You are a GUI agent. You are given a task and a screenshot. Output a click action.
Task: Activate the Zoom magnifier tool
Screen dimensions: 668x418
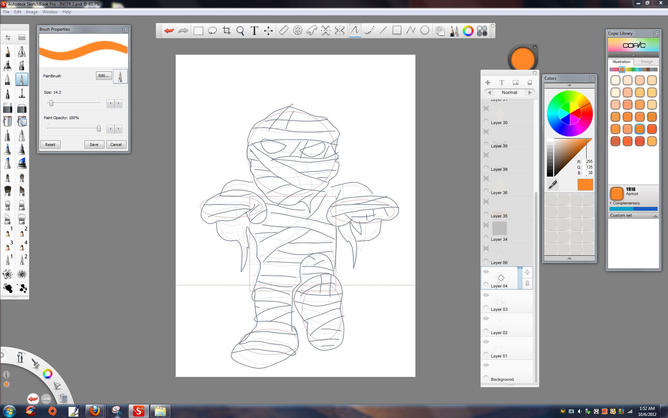(x=240, y=31)
